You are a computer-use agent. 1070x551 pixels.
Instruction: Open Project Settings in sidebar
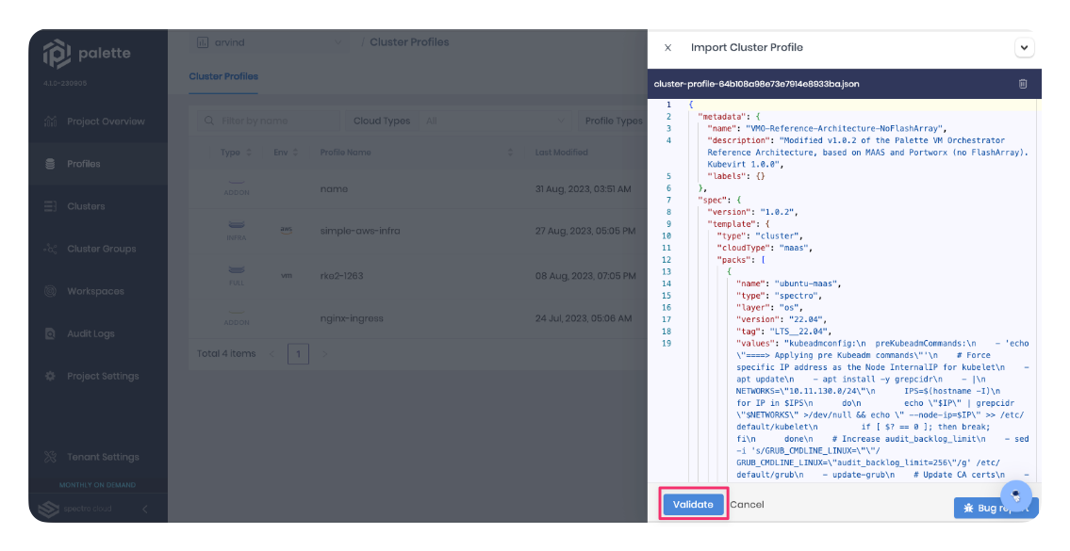tap(103, 376)
